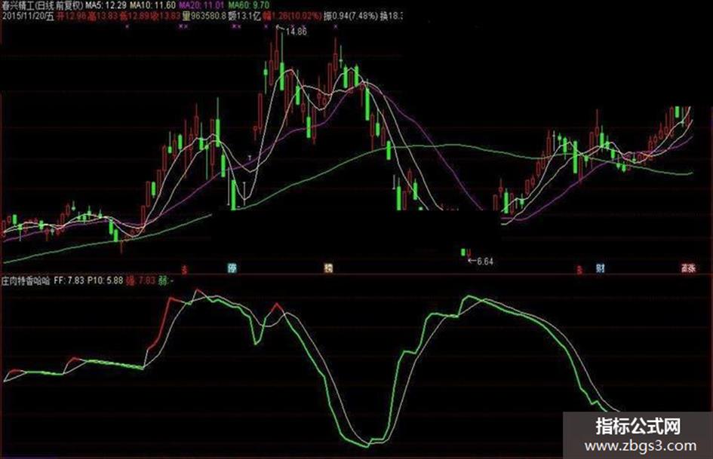Open the www.zbgs3.com watermark link

coord(641,446)
